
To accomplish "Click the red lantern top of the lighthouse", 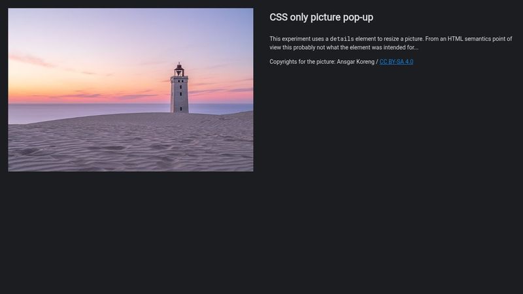I will point(179,68).
